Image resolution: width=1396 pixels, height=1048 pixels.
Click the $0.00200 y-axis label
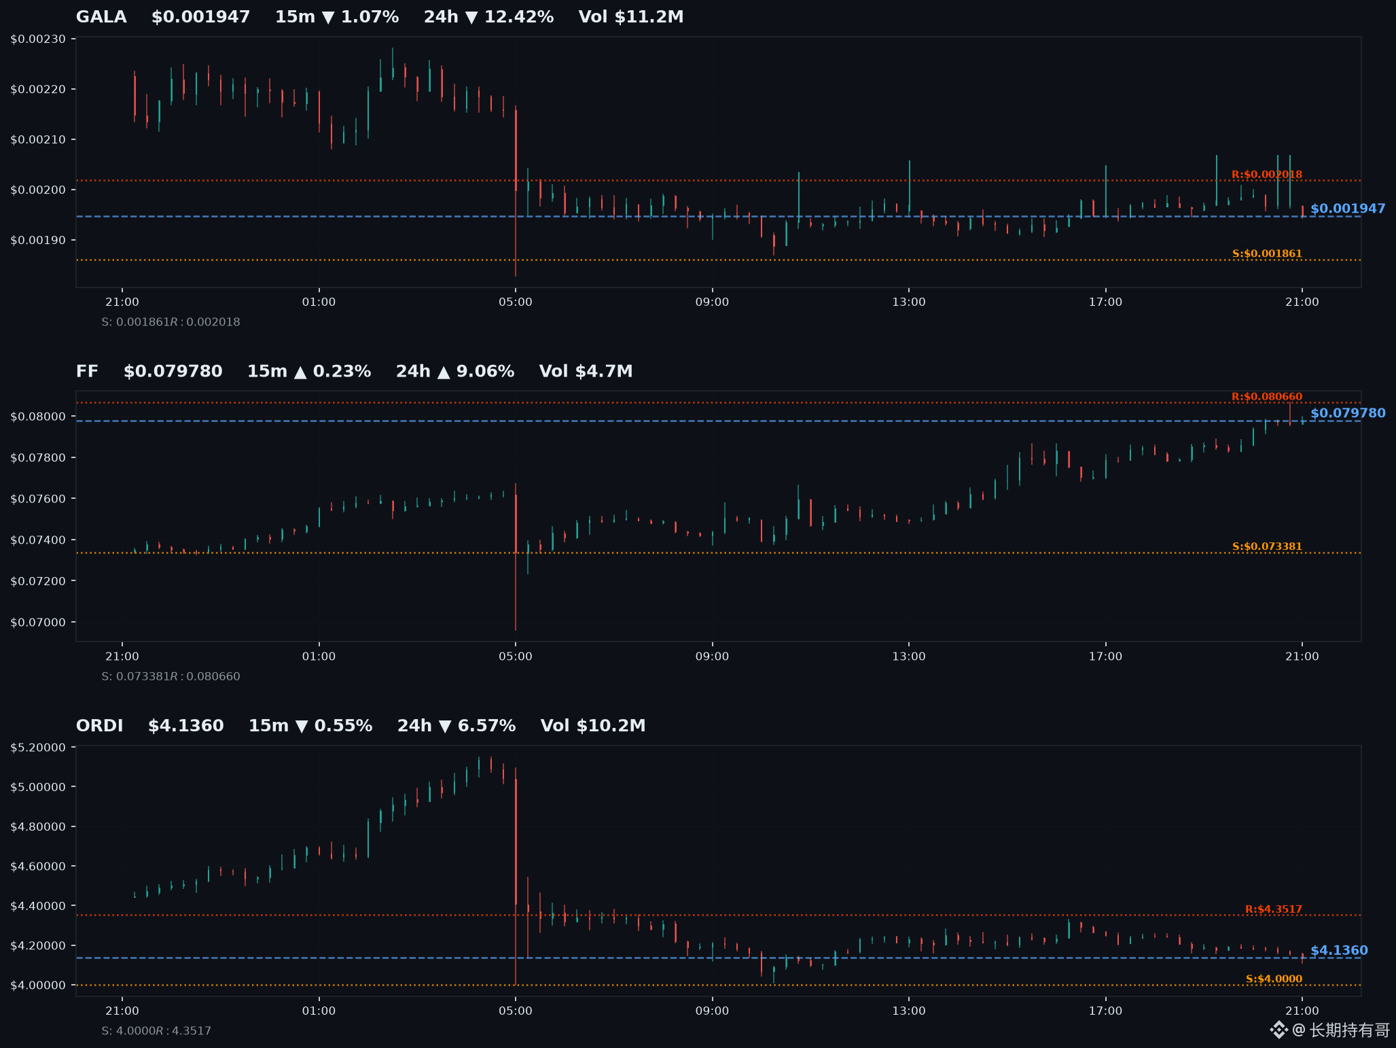38,190
